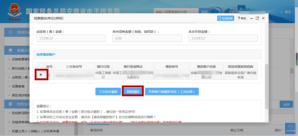Click the grid icon beside 特色业务
Viewport: 298px width, 136px height.
pos(10,104)
